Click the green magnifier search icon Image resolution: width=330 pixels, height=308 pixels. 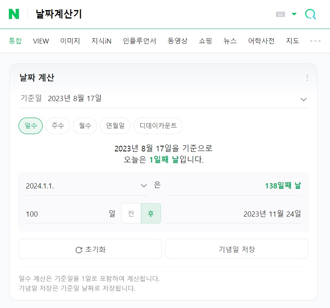point(310,13)
